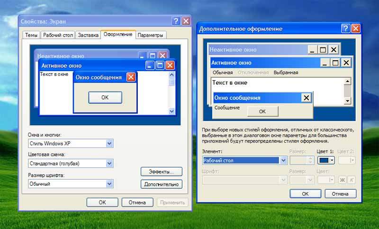Close the Свойства: Экран window
Screen dimensions: 379x229
point(186,21)
